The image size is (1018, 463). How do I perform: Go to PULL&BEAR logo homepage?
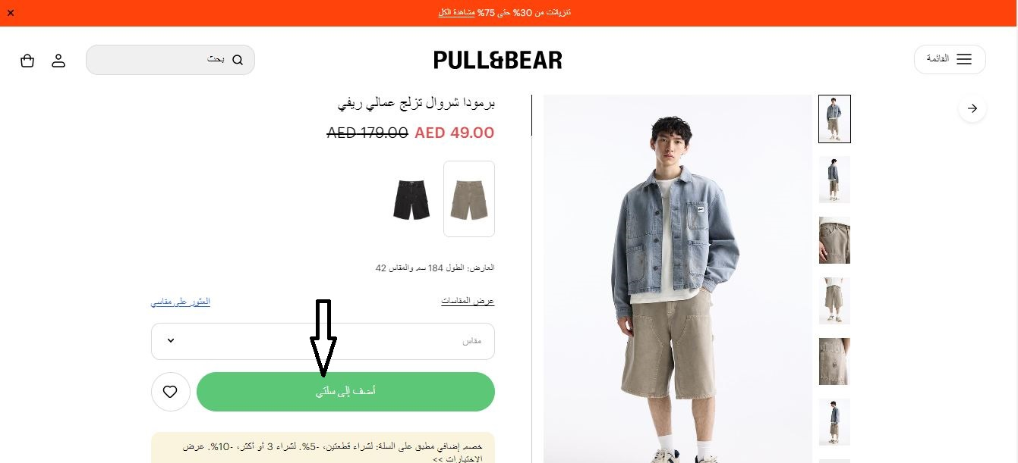tap(498, 60)
